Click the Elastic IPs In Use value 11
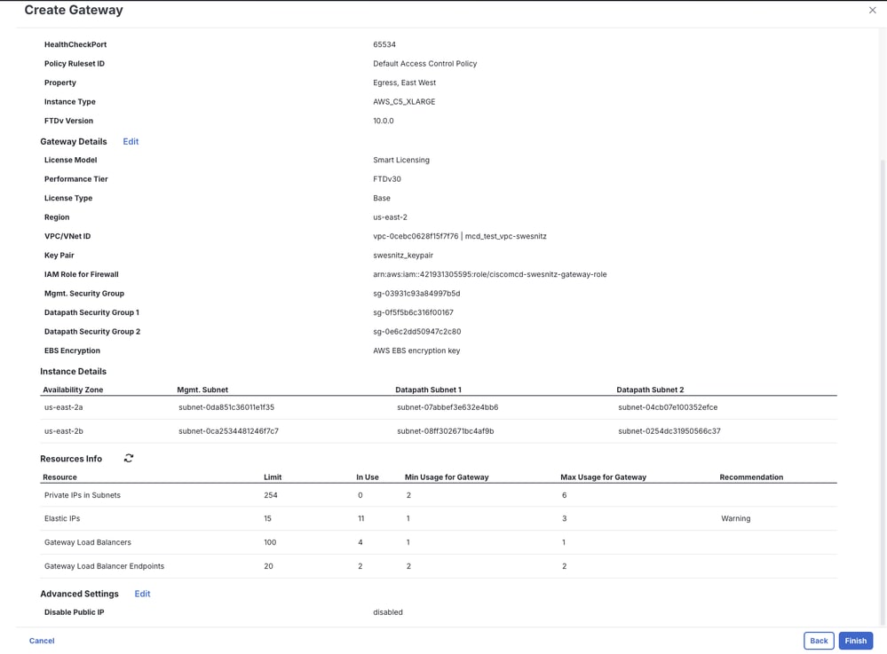This screenshot has height=654, width=887. click(x=360, y=519)
